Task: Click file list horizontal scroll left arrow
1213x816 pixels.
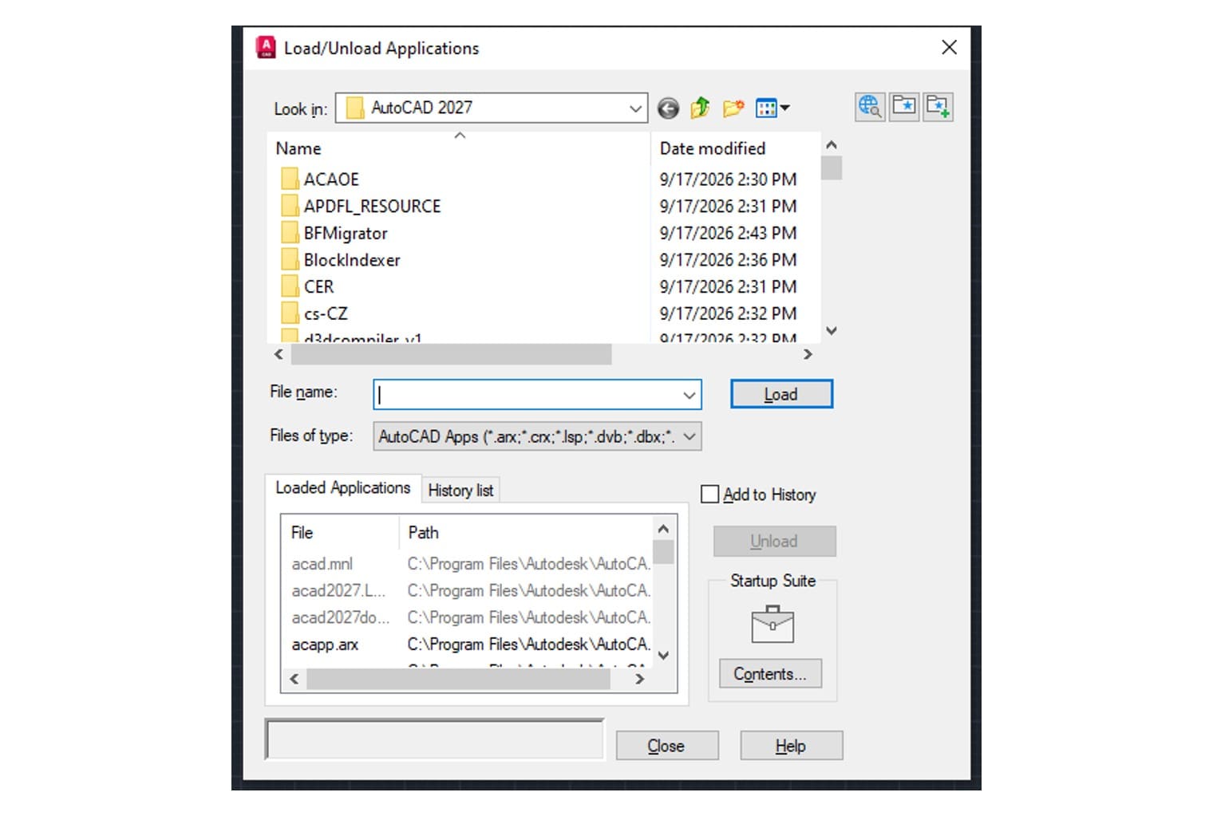Action: click(x=279, y=354)
